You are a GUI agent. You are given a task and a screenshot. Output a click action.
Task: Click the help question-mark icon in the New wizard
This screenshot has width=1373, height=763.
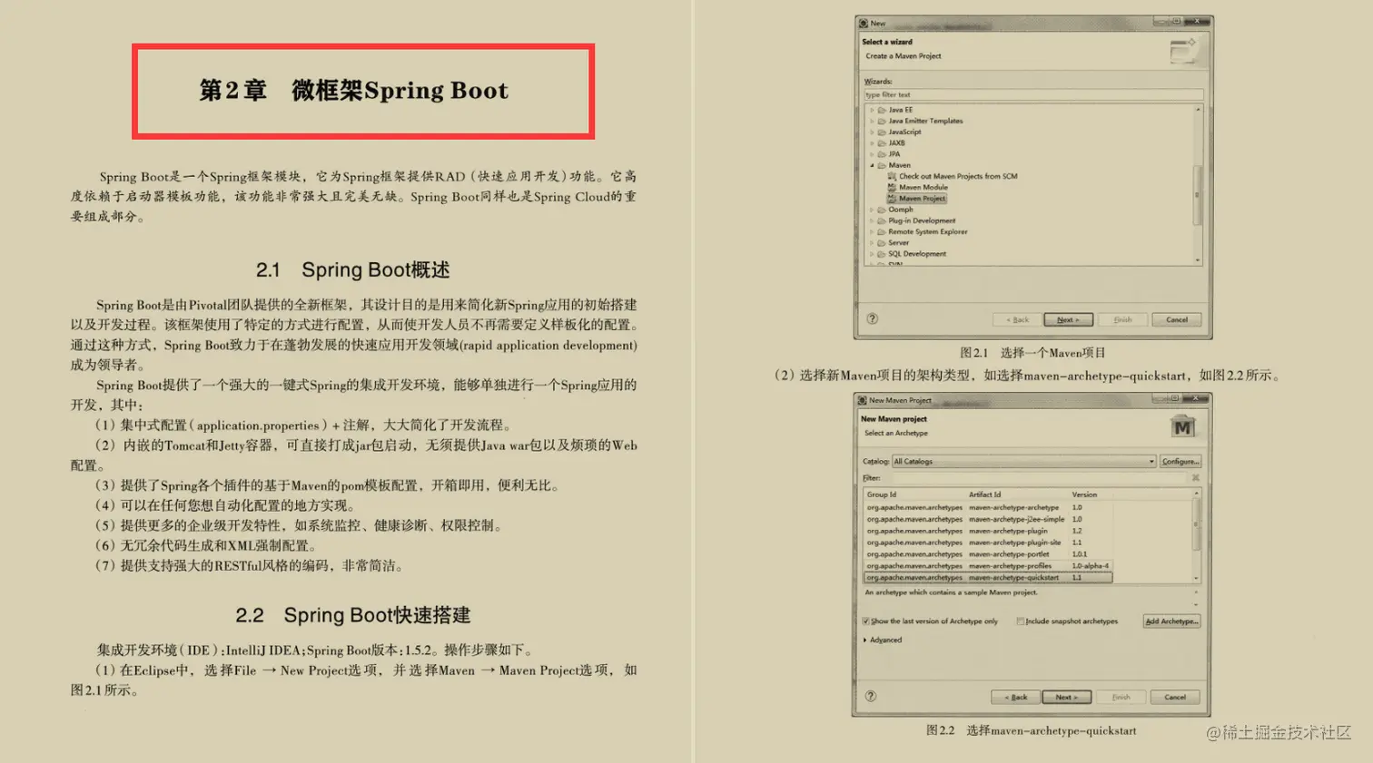pos(871,318)
